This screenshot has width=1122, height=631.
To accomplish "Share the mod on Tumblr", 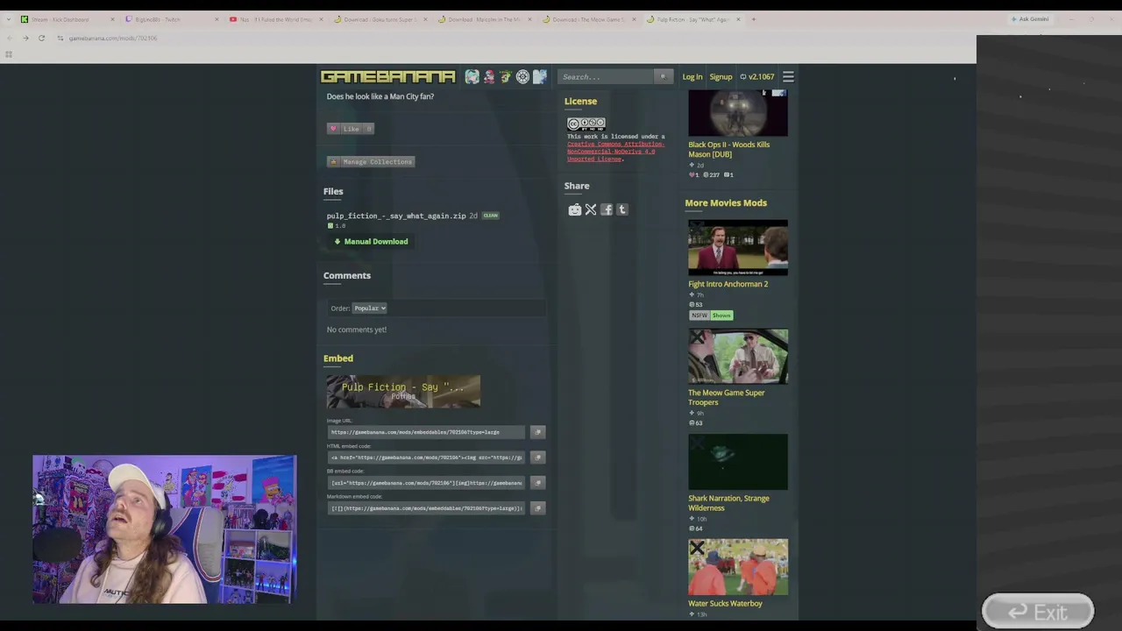I will [622, 209].
